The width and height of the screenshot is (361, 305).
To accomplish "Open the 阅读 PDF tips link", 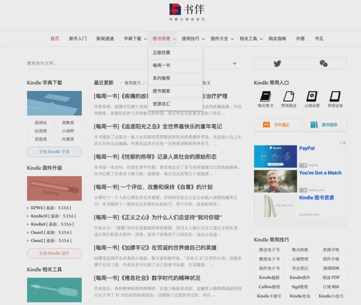I will (331, 278).
